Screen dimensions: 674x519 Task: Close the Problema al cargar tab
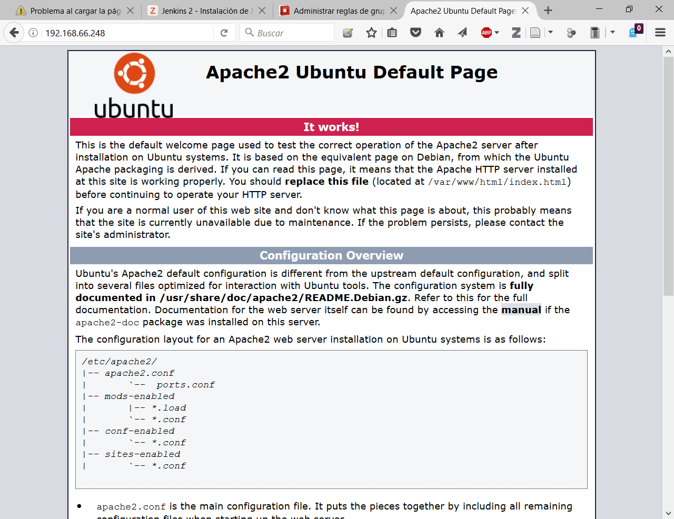(x=131, y=11)
